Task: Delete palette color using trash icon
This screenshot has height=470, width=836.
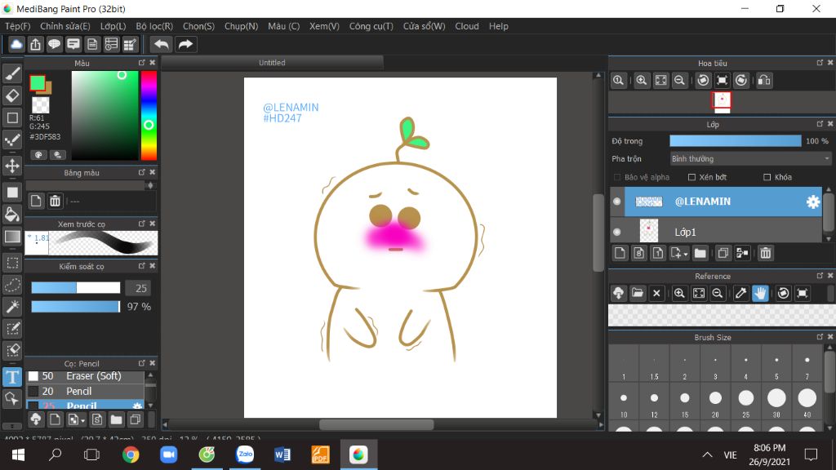Action: pyautogui.click(x=55, y=201)
